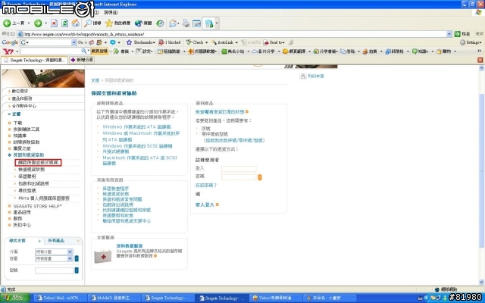Expand the address bar URL dropdown
This screenshot has height=303, width=485.
tap(449, 34)
